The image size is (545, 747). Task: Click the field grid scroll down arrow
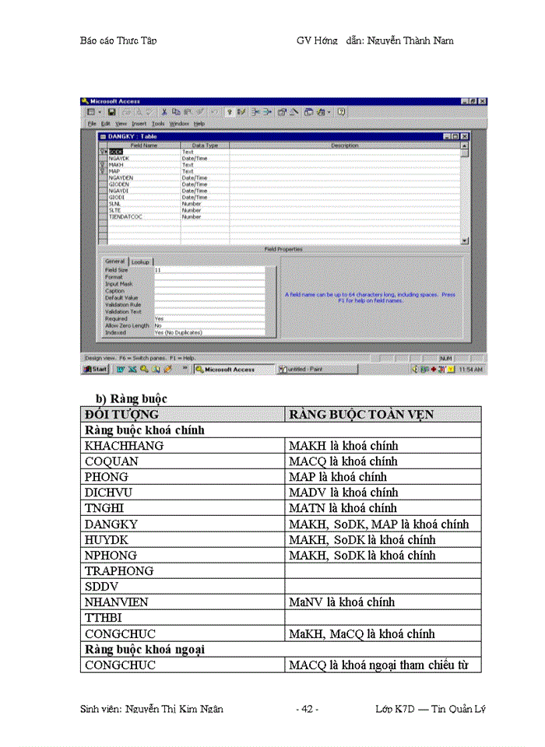(x=465, y=241)
